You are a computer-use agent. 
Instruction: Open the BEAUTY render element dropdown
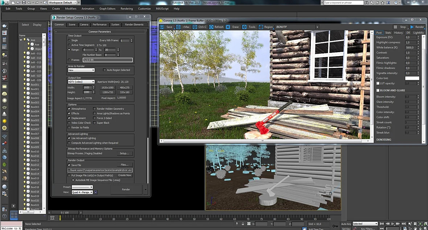click(297, 27)
